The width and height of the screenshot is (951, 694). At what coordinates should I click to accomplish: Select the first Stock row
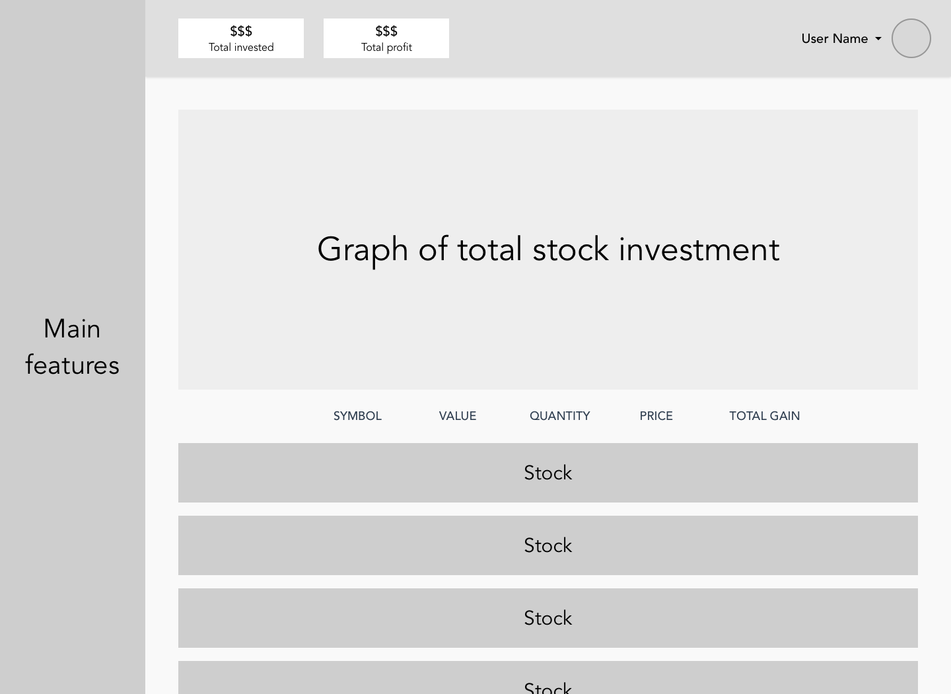click(547, 473)
